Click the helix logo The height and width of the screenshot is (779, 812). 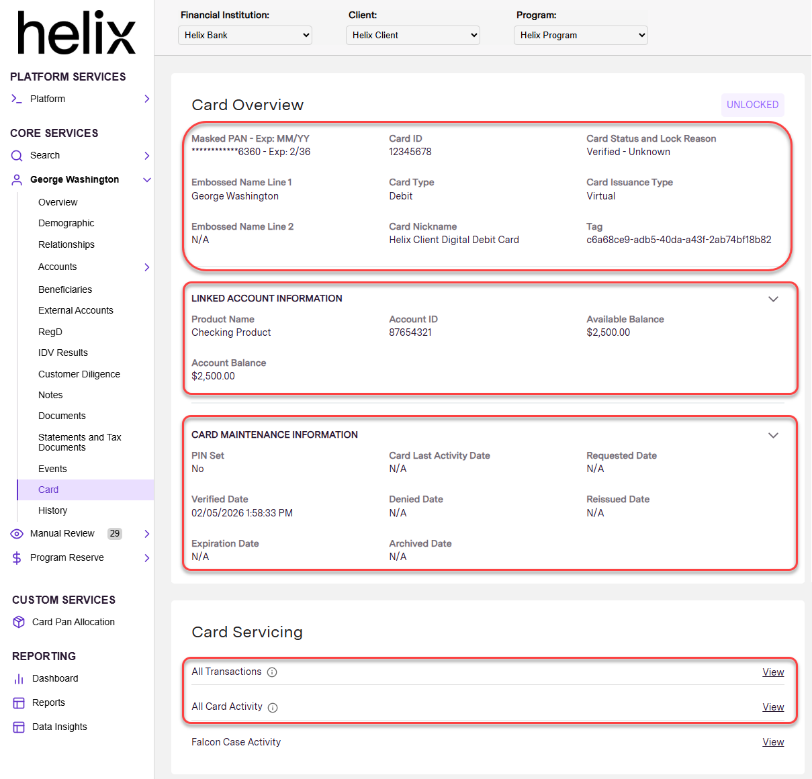(x=77, y=34)
